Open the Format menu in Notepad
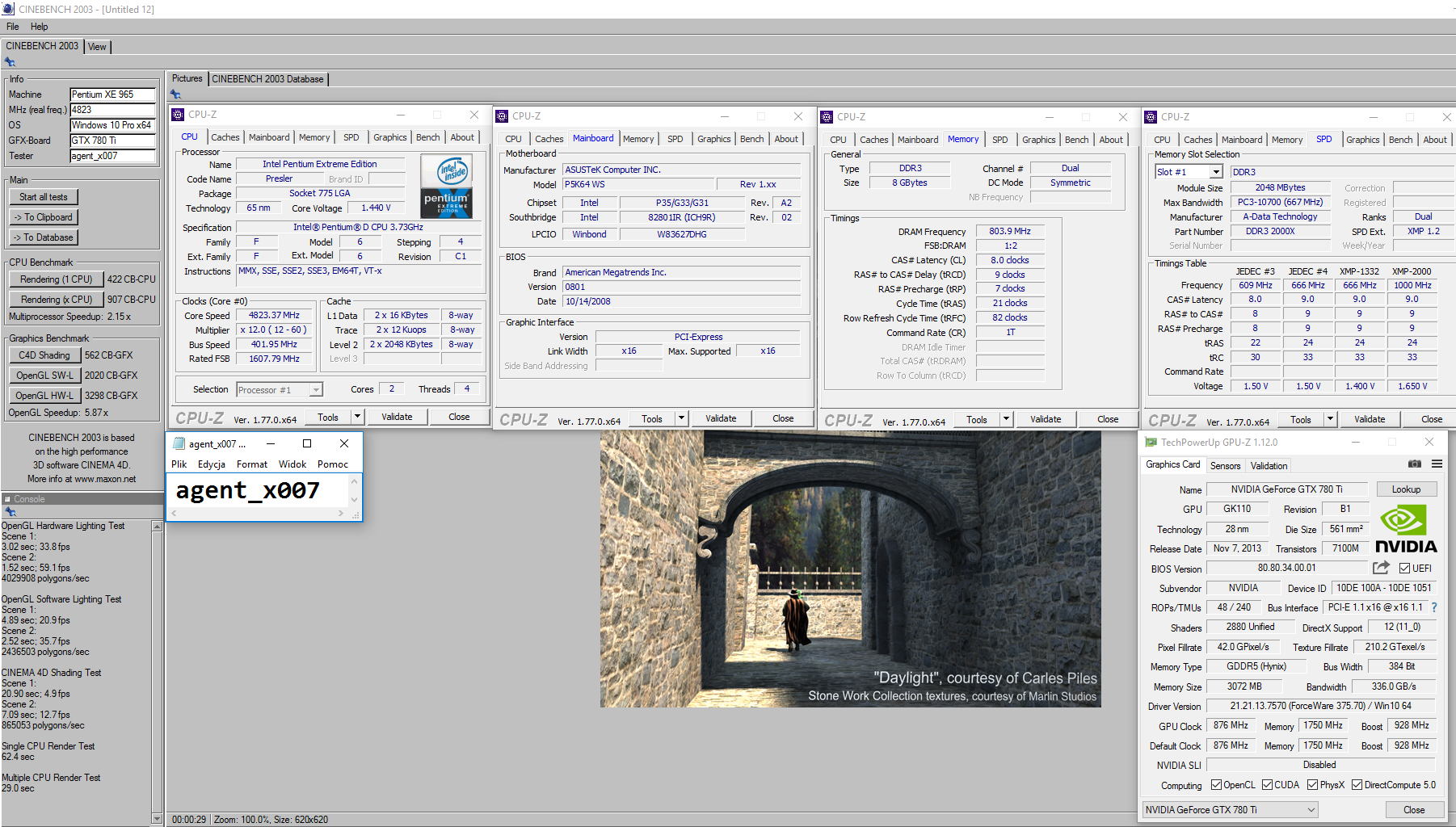Viewport: 1456px width, 827px height. [x=252, y=464]
